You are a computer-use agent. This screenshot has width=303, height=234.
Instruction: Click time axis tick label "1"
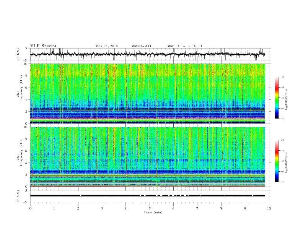[54, 208]
